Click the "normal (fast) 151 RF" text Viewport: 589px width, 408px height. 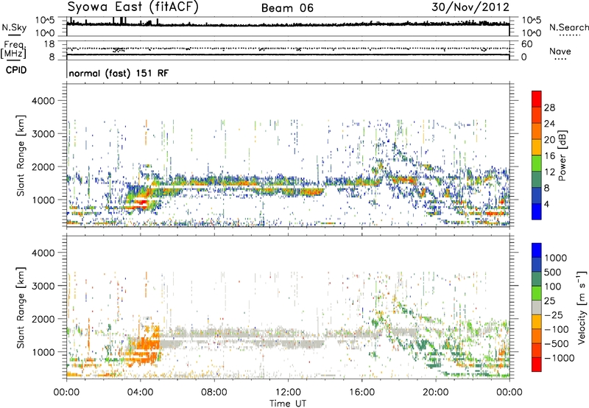119,73
